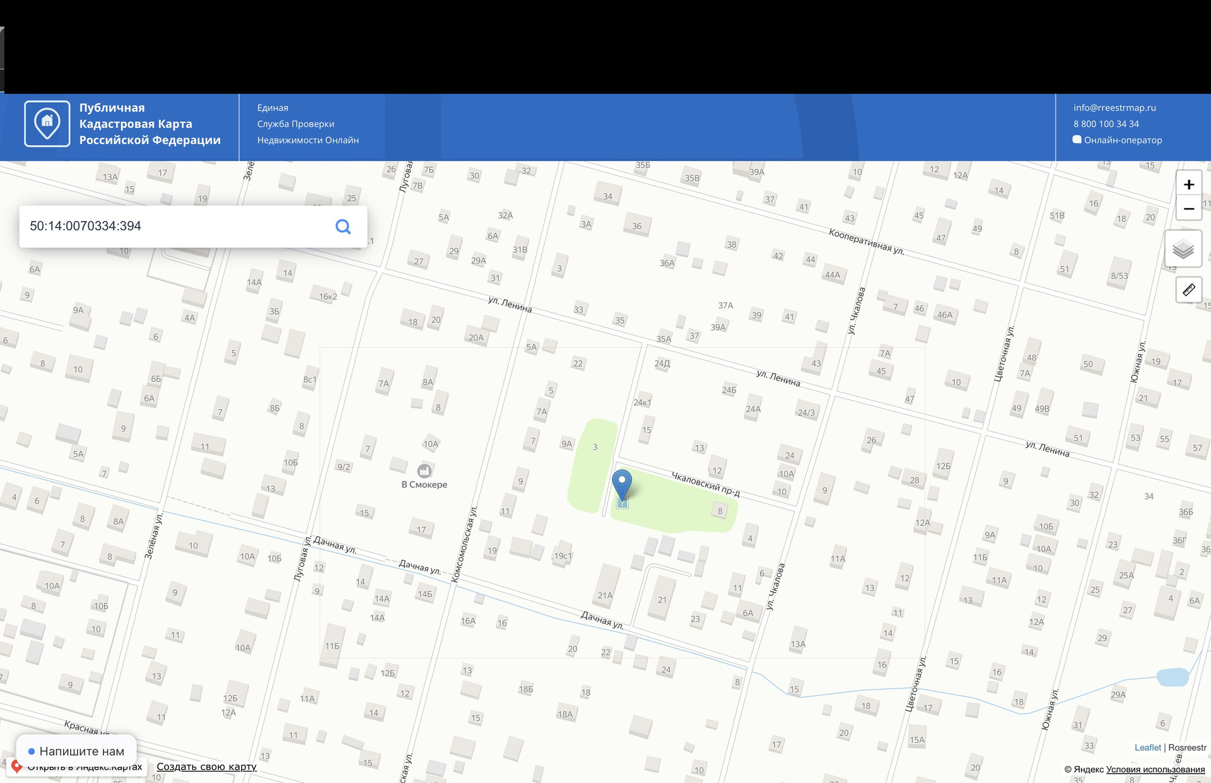Zoom out with the minus button
The width and height of the screenshot is (1211, 783).
(x=1188, y=208)
